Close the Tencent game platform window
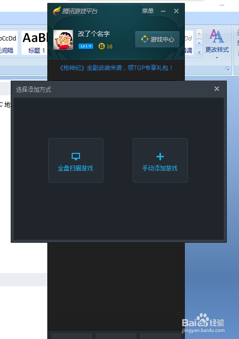This screenshot has height=339, width=239. (176, 11)
